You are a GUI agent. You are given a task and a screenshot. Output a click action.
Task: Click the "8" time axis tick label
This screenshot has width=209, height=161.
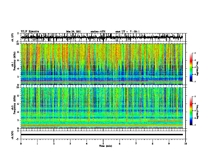(153, 144)
